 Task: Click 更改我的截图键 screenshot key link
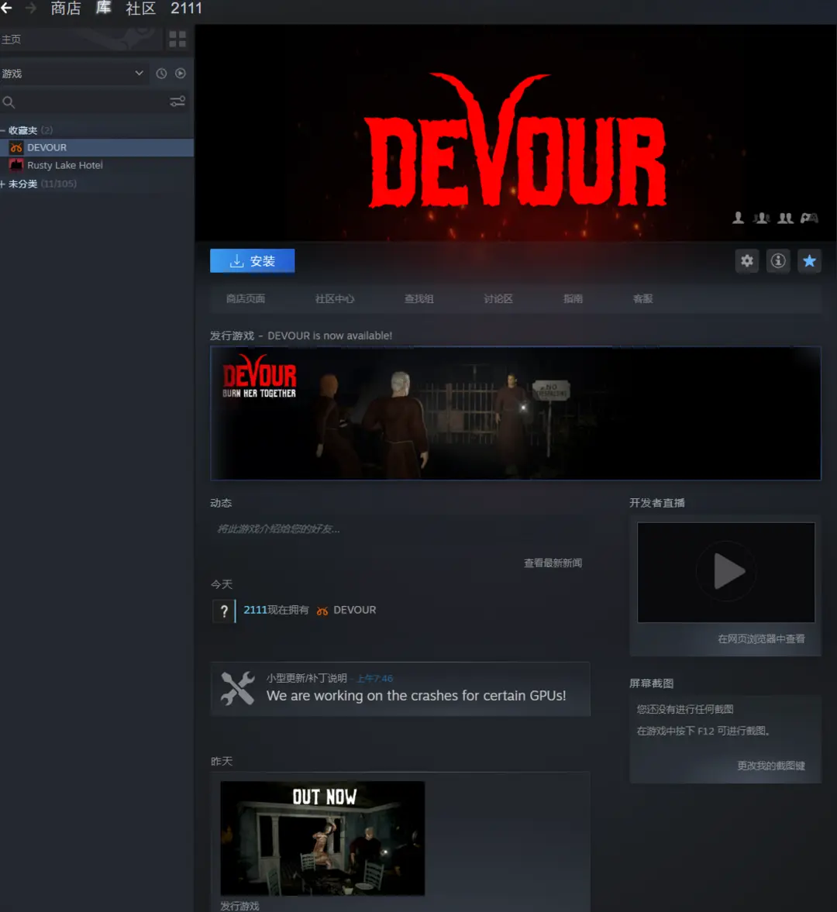point(770,766)
